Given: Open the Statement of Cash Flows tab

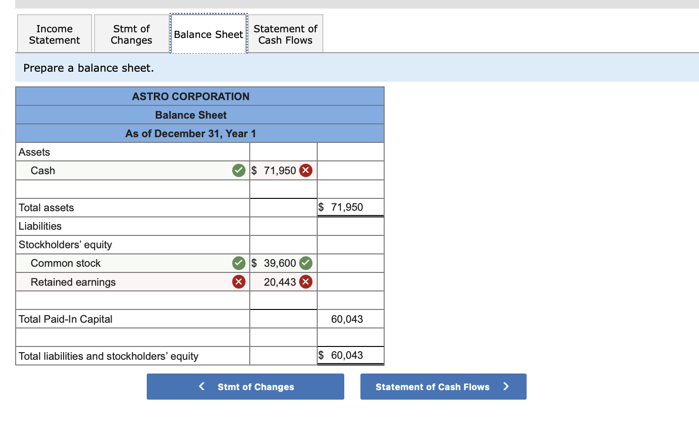Looking at the screenshot, I should (285, 34).
